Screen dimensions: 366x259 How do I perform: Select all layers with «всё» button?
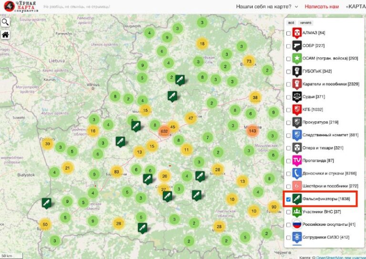point(291,23)
